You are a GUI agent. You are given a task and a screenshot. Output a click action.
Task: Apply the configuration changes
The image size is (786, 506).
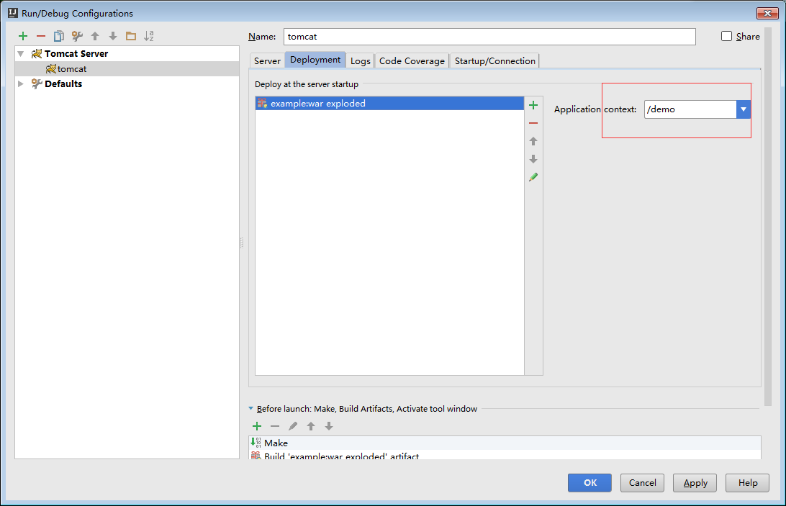point(695,483)
